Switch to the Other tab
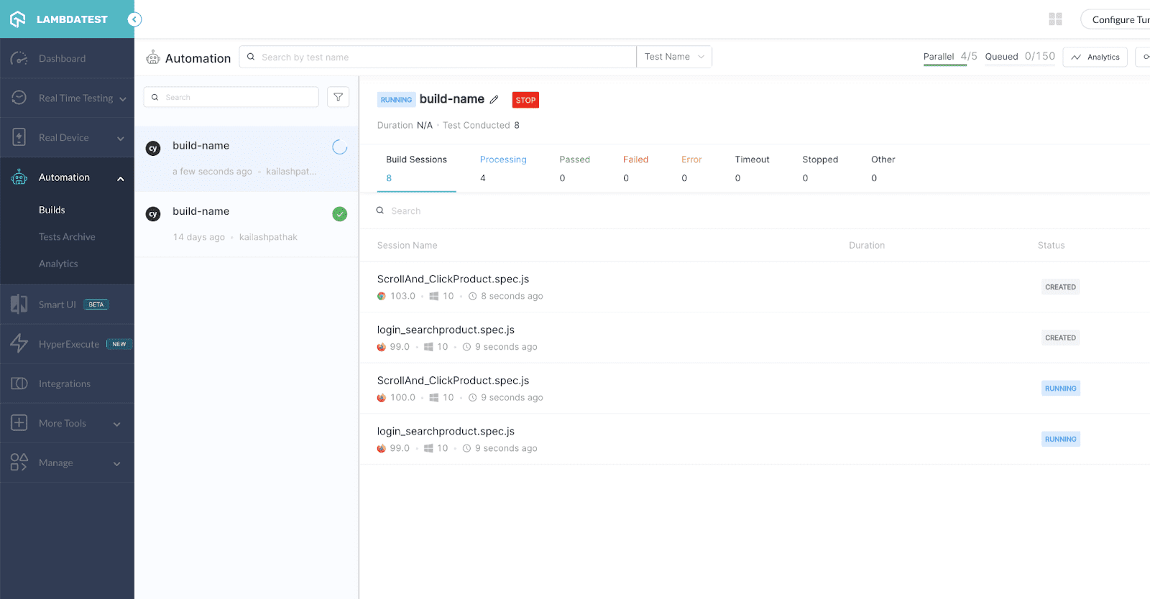The width and height of the screenshot is (1150, 599). click(x=883, y=168)
